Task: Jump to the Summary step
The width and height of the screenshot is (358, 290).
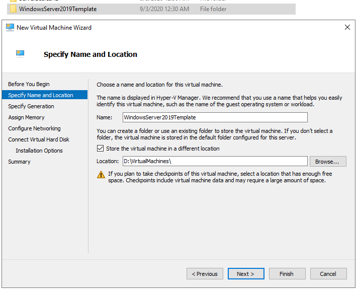Action: click(x=19, y=162)
